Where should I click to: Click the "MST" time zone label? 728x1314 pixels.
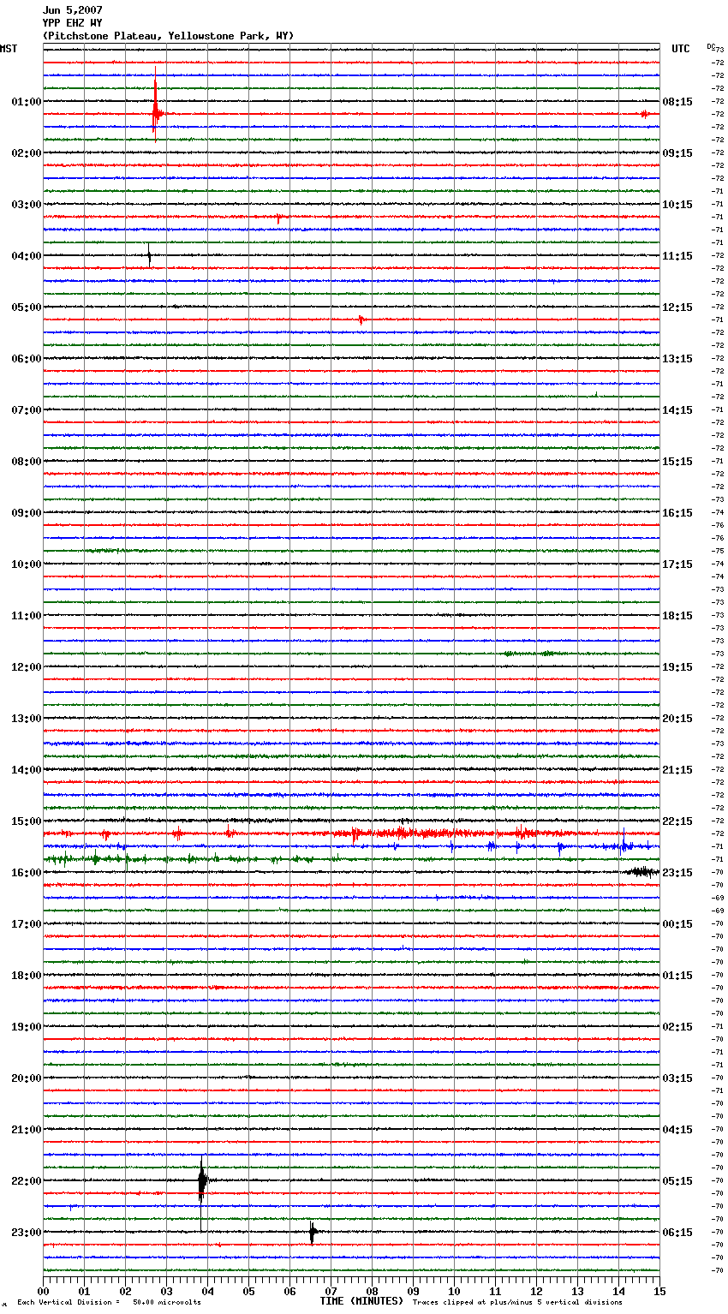point(9,49)
